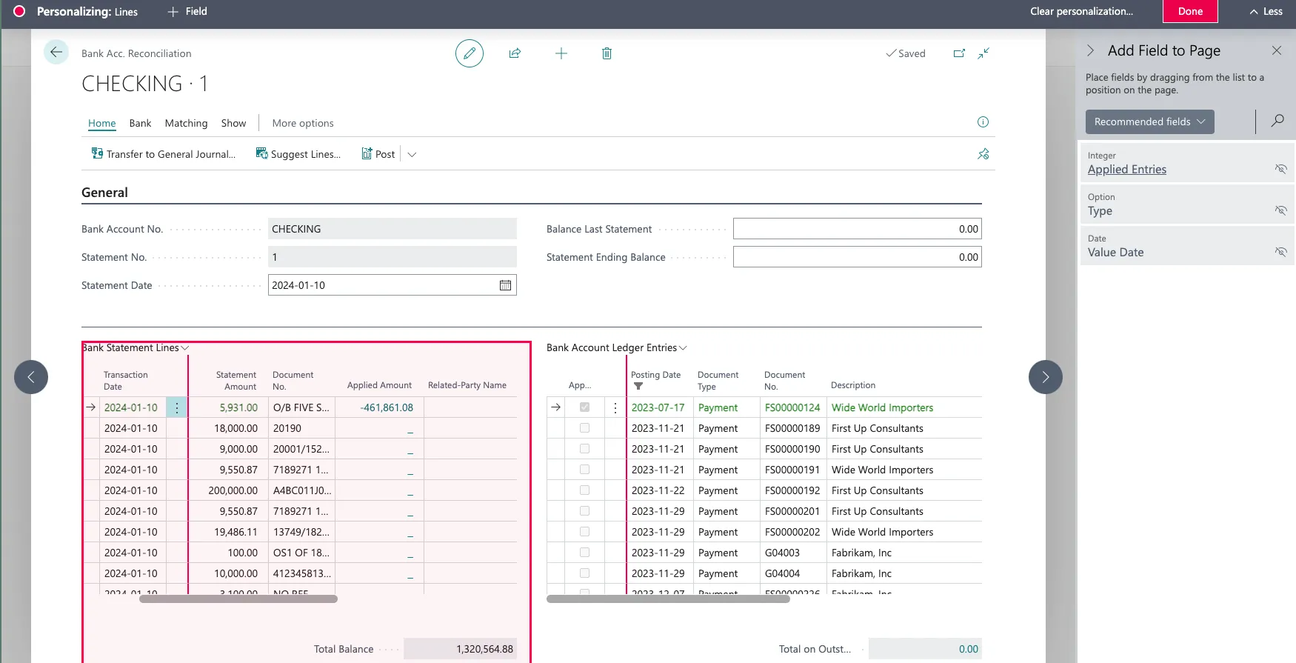
Task: Click the three-dot menu on 5,931.00 row
Action: point(176,407)
